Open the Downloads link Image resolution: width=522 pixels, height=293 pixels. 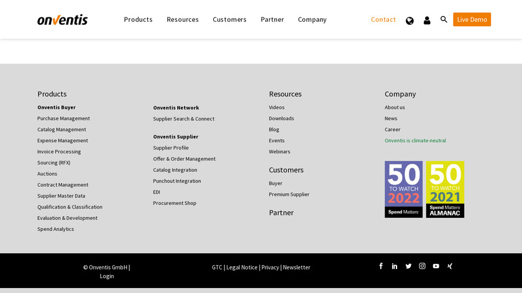[x=282, y=119]
